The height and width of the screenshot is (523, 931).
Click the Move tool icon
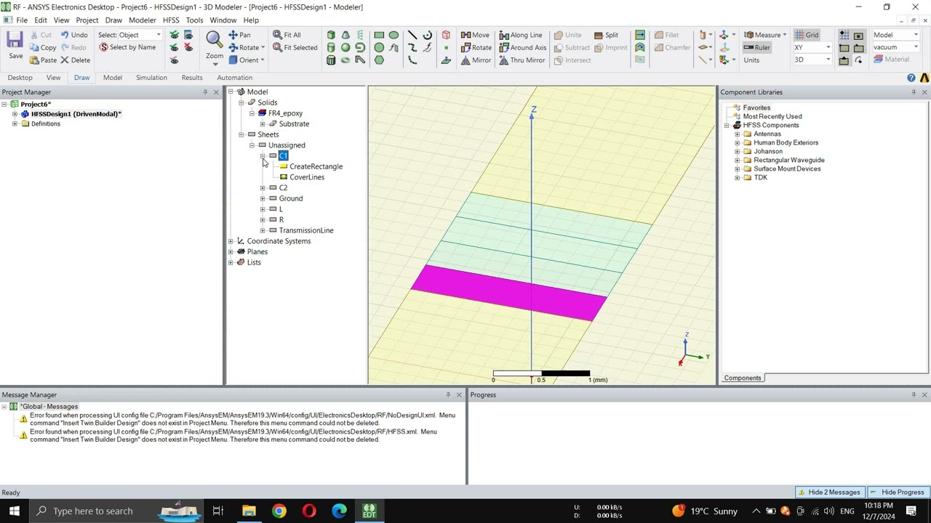click(475, 35)
